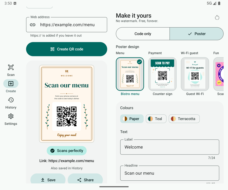Open the Scan tab icon
Screen dimensions: 228x190
(11, 67)
